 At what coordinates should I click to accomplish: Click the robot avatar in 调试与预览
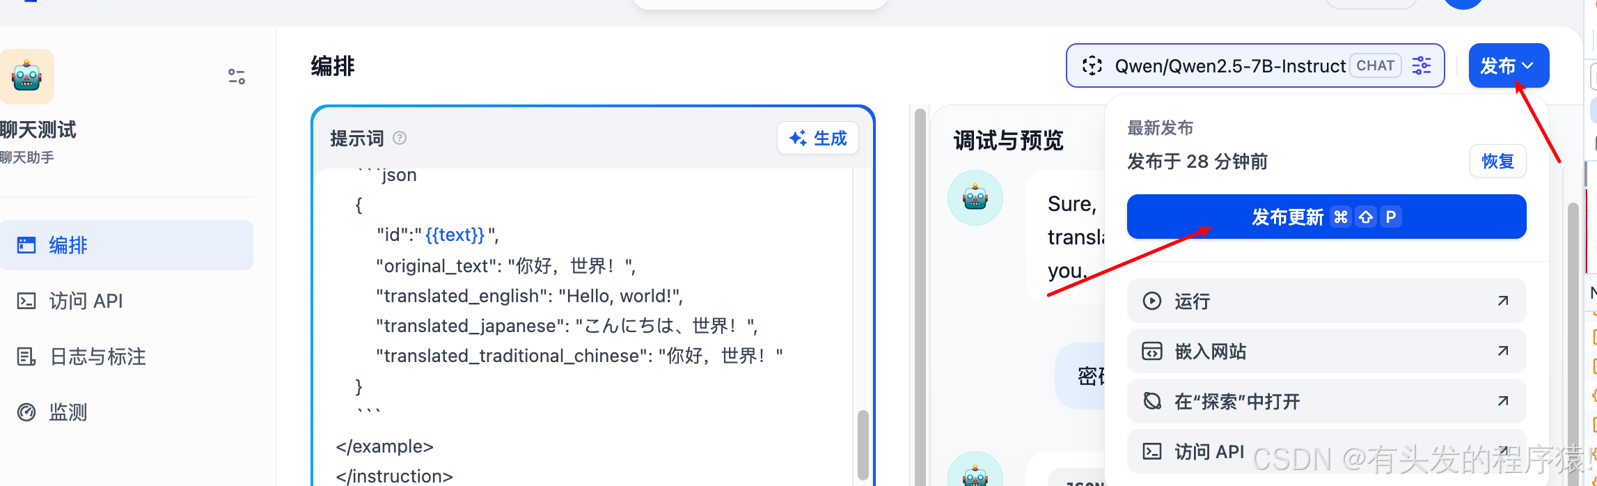(975, 198)
